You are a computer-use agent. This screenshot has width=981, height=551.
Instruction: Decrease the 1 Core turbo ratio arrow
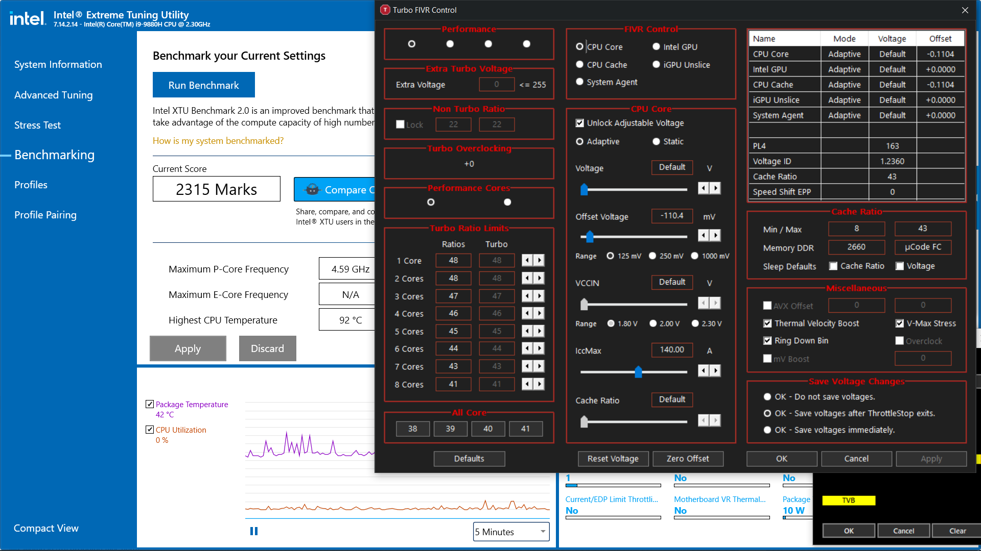(527, 261)
